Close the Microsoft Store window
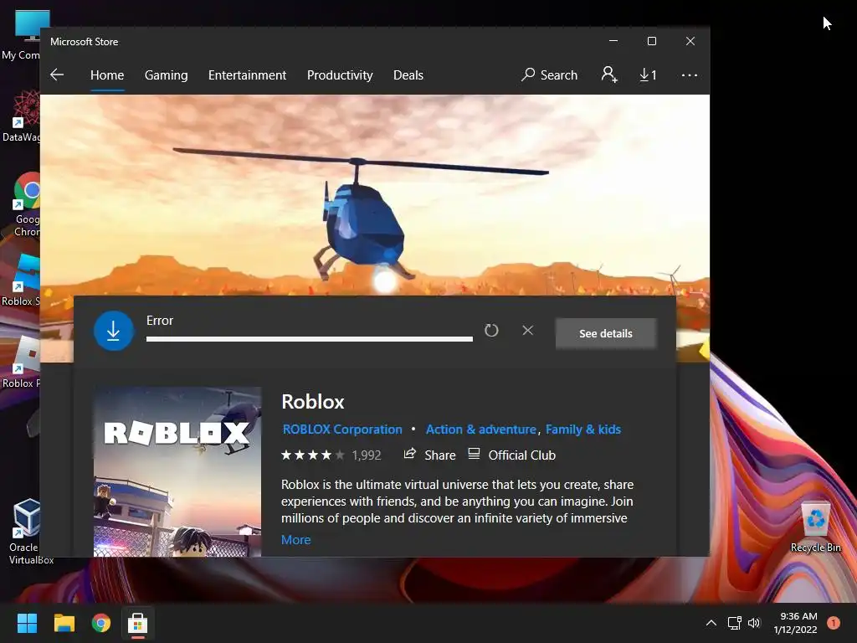 [x=690, y=41]
